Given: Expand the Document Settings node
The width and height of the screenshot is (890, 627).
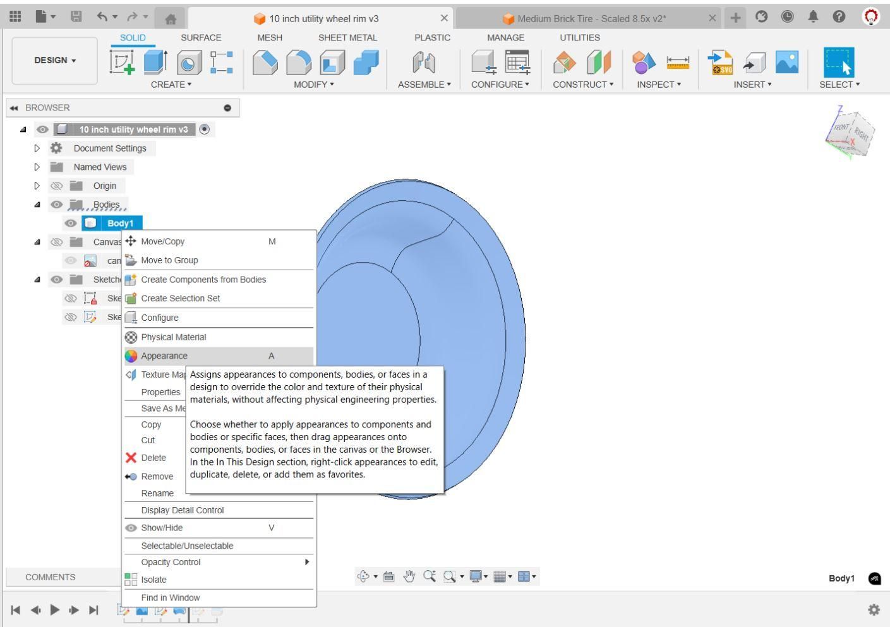Looking at the screenshot, I should point(37,148).
